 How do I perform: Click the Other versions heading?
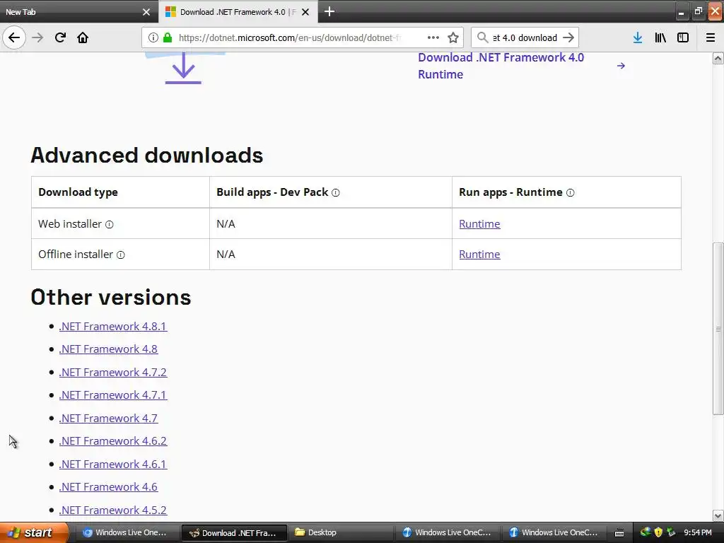tap(111, 298)
